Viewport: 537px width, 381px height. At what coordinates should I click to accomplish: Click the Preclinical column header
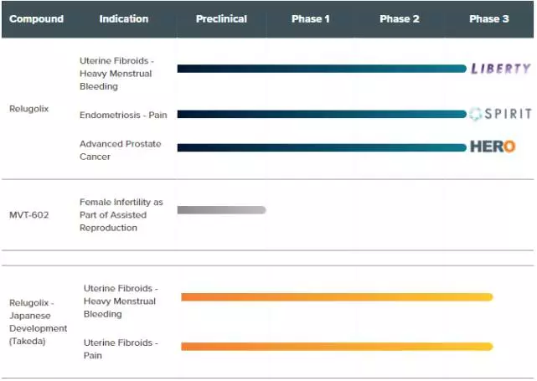221,18
